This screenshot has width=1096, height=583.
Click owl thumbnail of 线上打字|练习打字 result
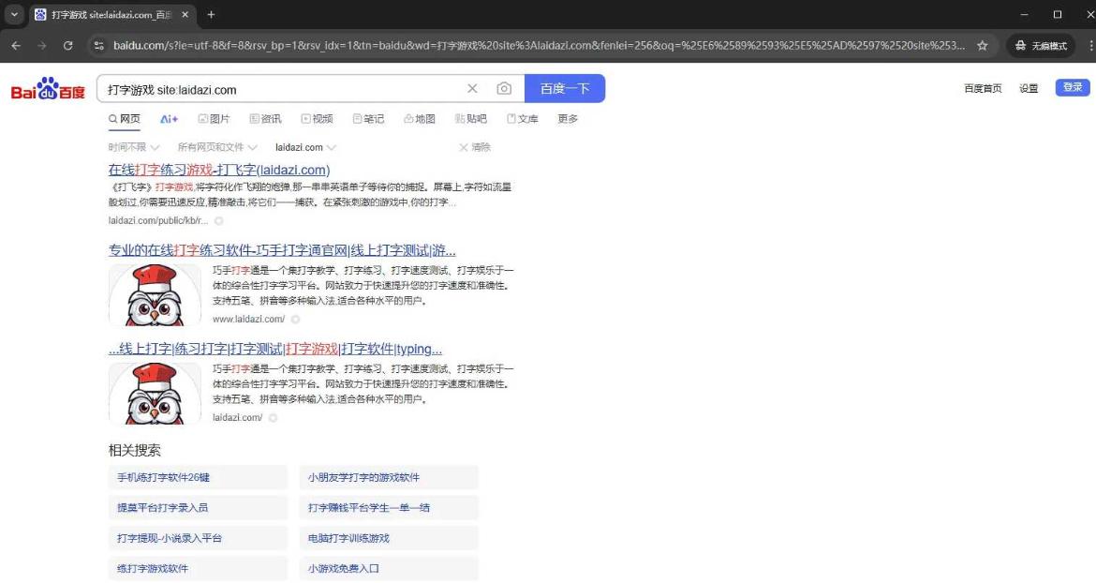[x=155, y=394]
